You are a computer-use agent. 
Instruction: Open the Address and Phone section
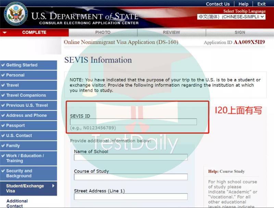coord(28,116)
